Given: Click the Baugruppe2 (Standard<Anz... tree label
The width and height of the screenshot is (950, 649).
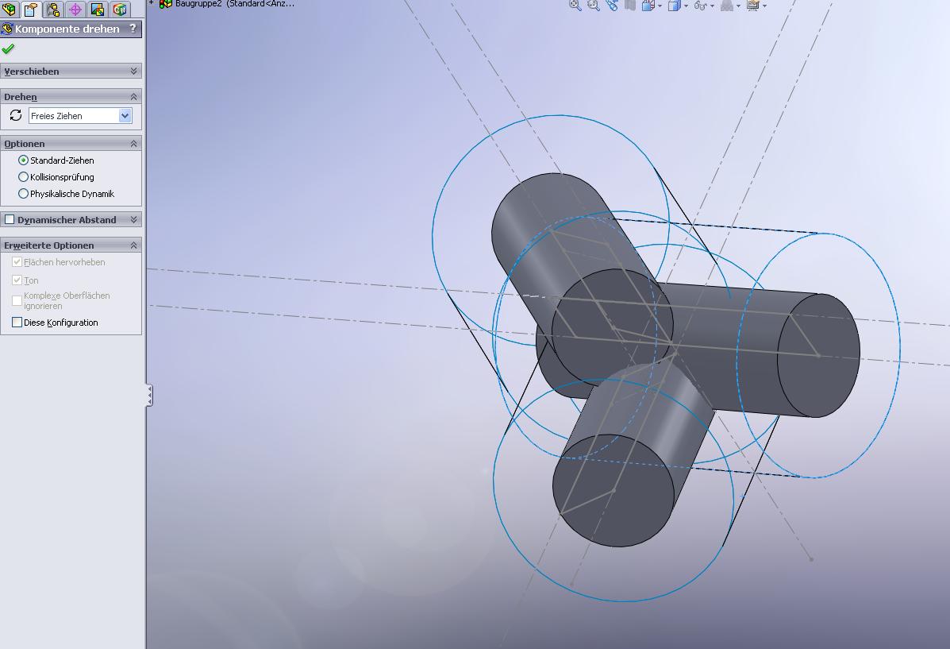Looking at the screenshot, I should 235,4.
